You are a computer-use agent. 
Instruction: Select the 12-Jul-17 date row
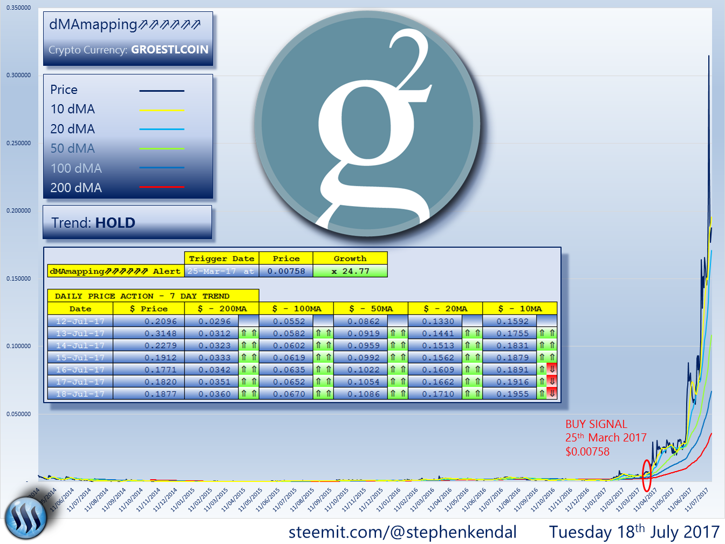click(x=80, y=321)
